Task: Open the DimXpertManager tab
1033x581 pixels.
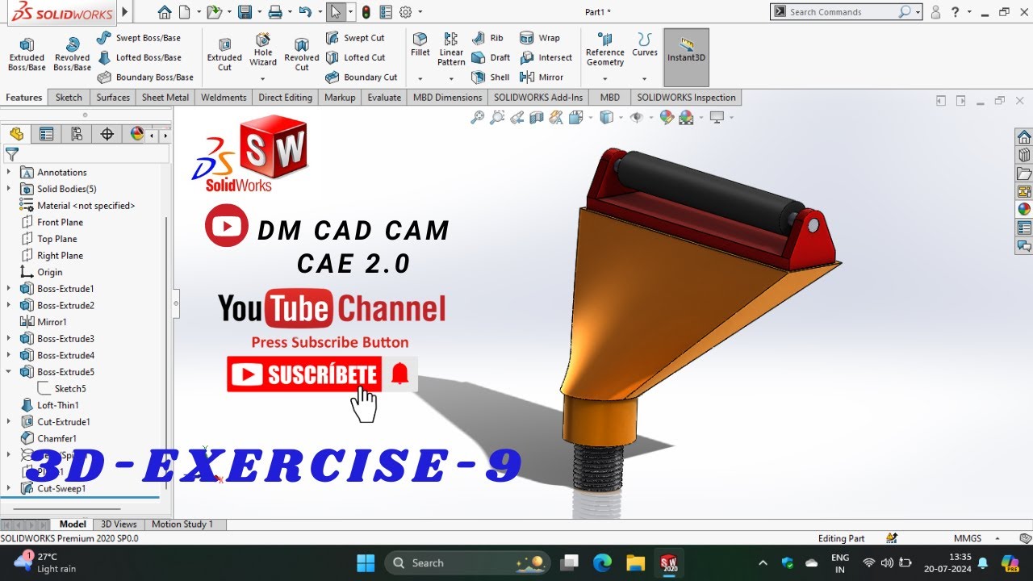Action: tap(107, 134)
